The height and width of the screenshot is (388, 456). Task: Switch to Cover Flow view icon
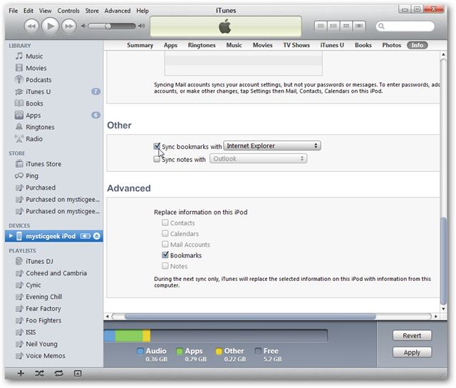coord(359,26)
